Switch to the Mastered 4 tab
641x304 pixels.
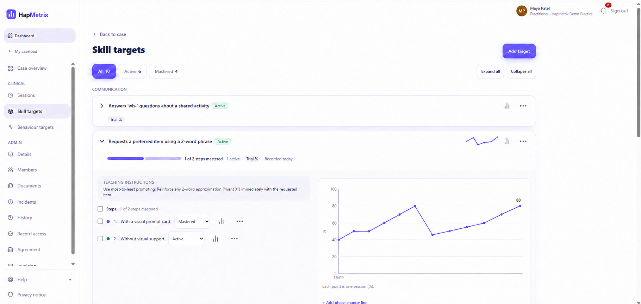tap(166, 71)
